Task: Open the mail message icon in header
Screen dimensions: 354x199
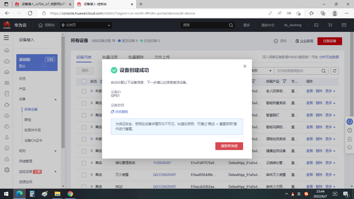Action: [344, 25]
